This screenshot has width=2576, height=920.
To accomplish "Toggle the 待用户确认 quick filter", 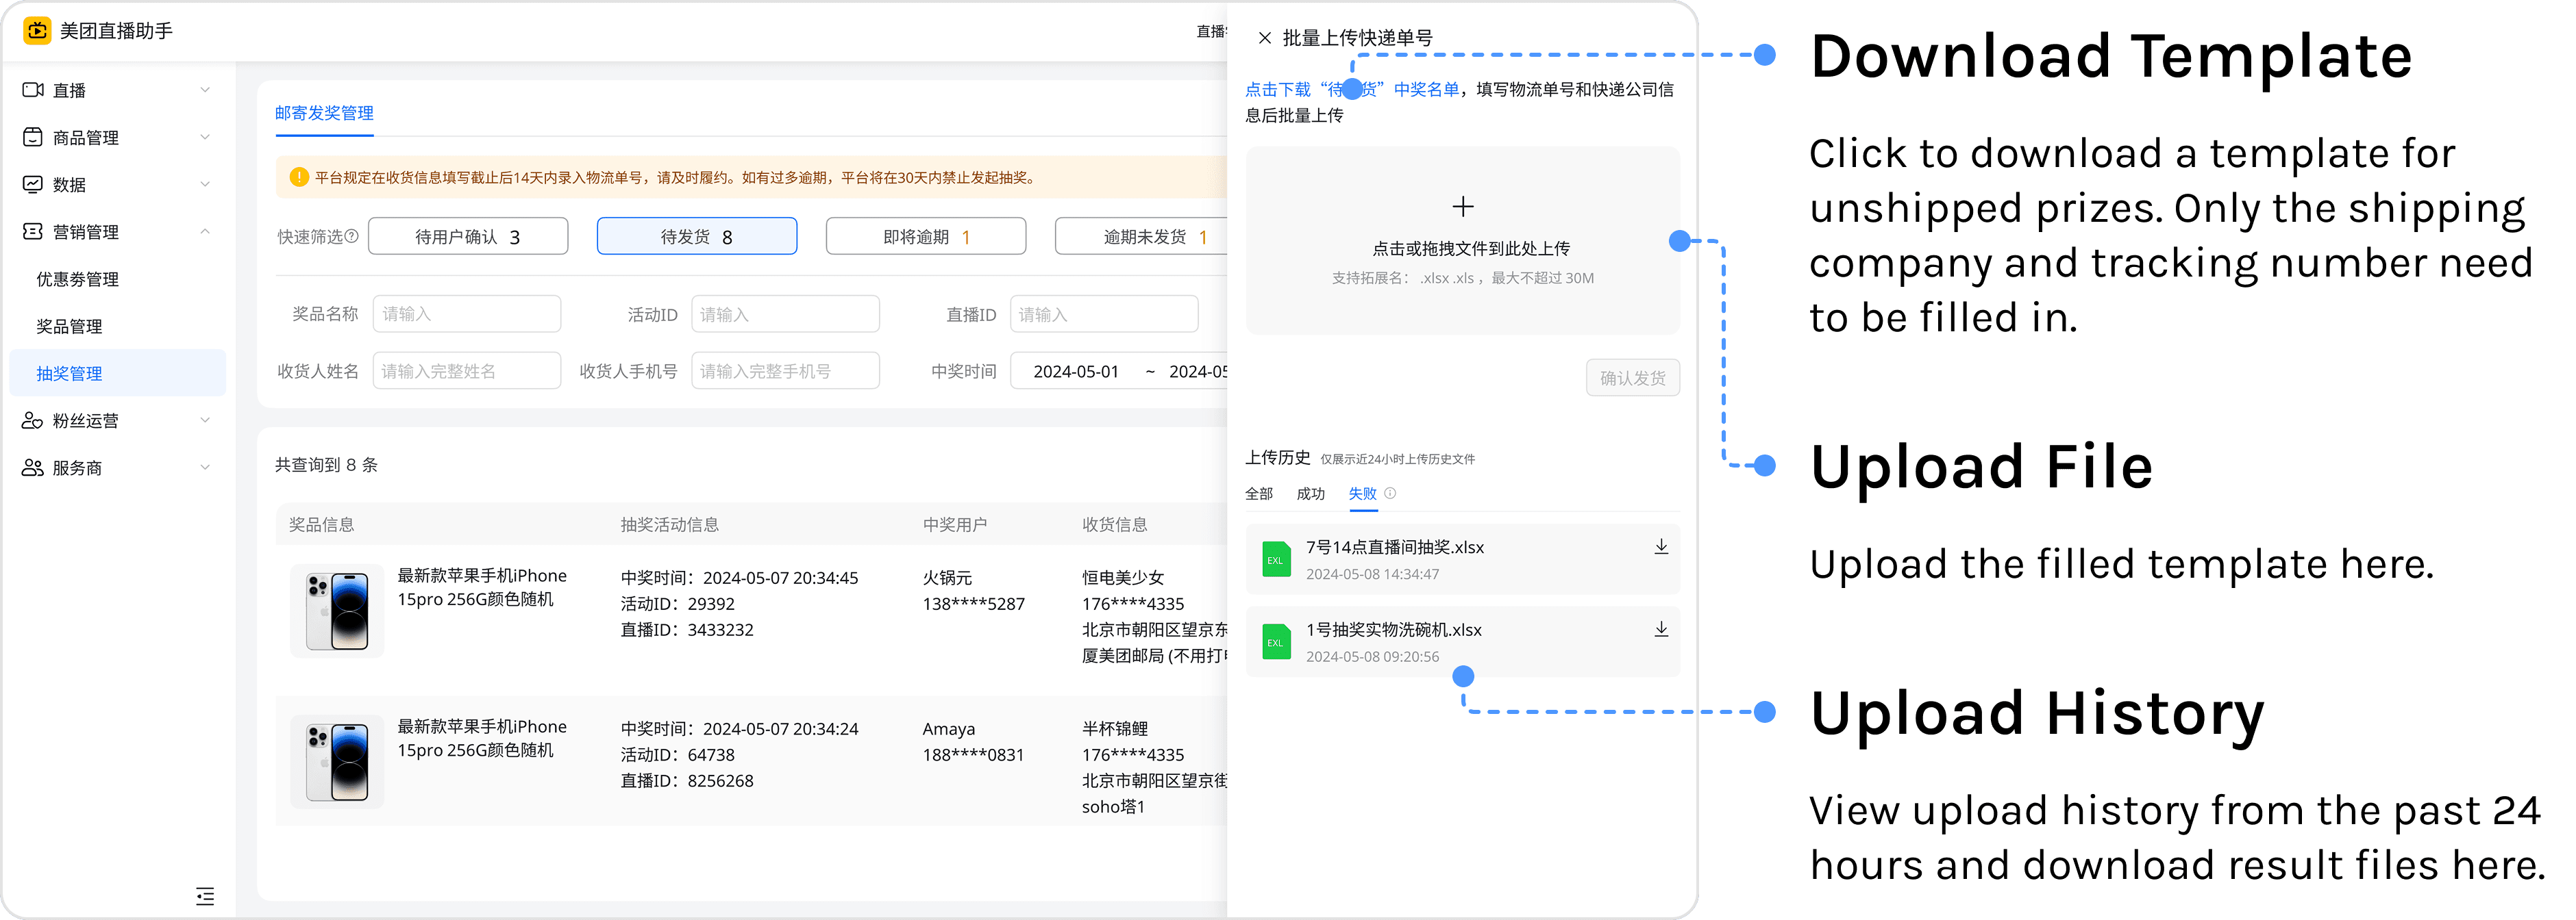I will [x=467, y=237].
